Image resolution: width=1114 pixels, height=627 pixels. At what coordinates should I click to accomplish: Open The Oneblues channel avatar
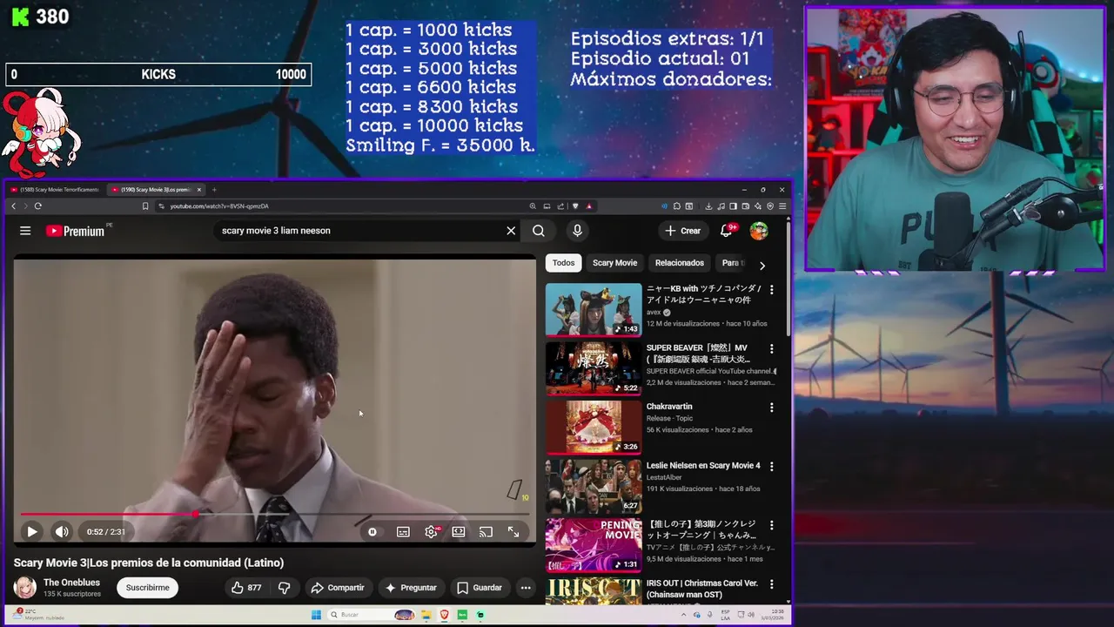(x=24, y=588)
